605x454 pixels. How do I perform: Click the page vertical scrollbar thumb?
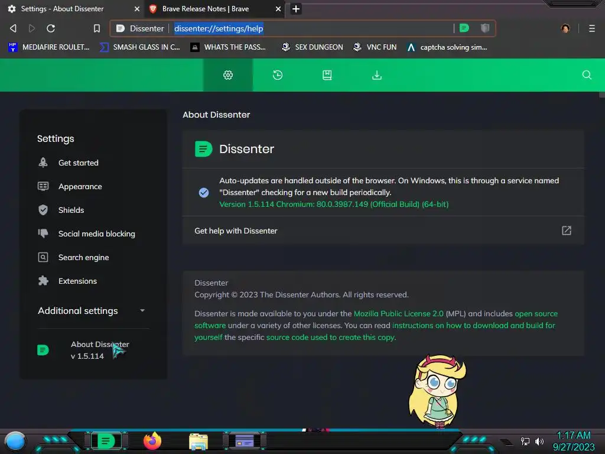(601, 95)
